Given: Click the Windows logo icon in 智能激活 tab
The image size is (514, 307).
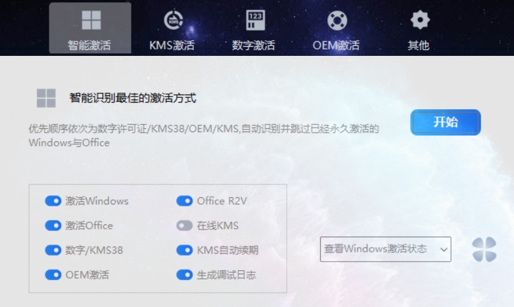Looking at the screenshot, I should pyautogui.click(x=91, y=20).
